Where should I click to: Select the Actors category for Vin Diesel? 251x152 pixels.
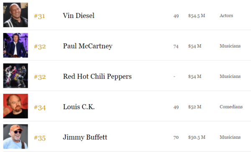226,15
